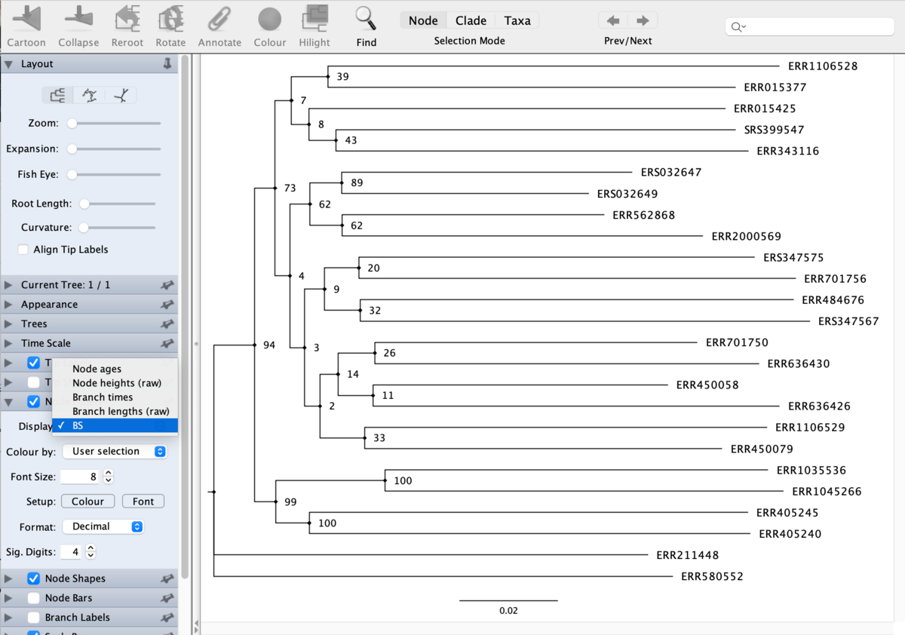The height and width of the screenshot is (635, 905).
Task: Select the Reroot tool
Action: [127, 18]
